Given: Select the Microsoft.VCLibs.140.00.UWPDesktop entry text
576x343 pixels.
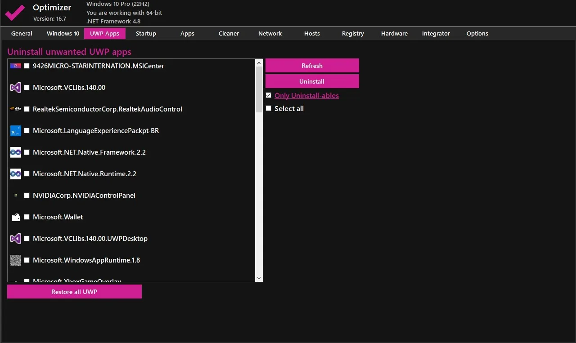Looking at the screenshot, I should click(90, 239).
